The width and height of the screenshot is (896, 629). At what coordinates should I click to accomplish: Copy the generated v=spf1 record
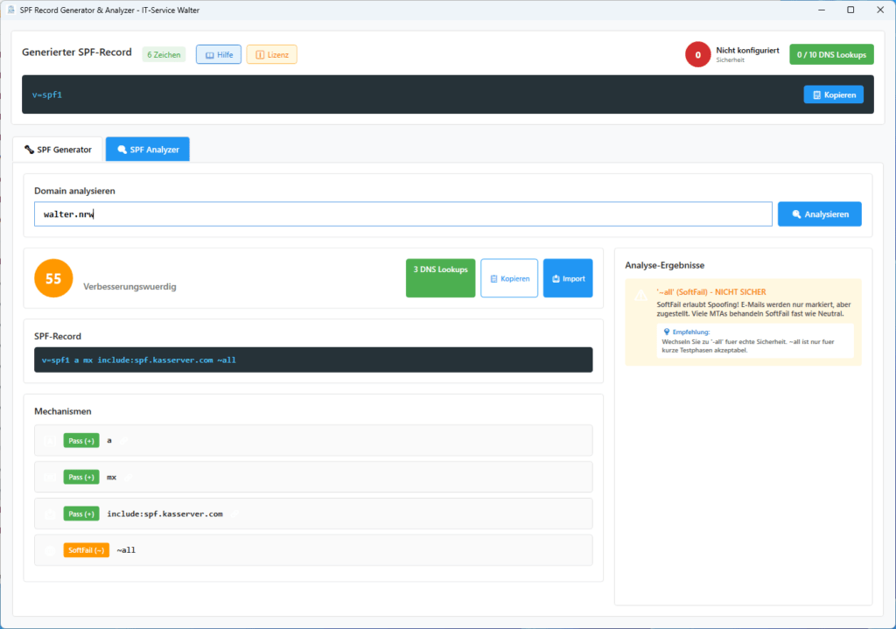833,94
